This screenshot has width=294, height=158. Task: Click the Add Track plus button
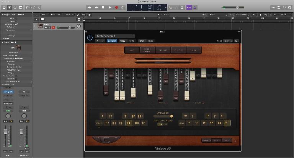36,19
